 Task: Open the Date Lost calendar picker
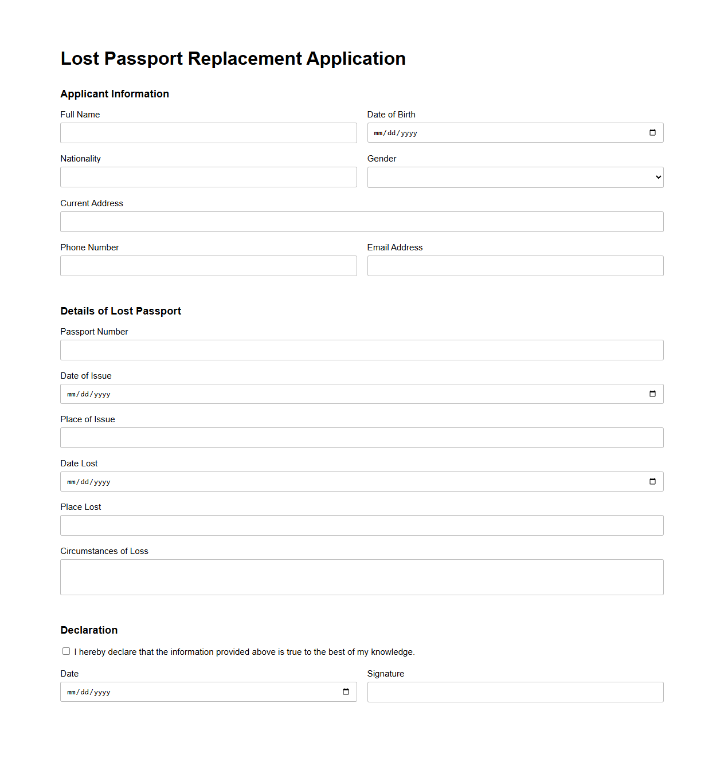[x=652, y=481]
